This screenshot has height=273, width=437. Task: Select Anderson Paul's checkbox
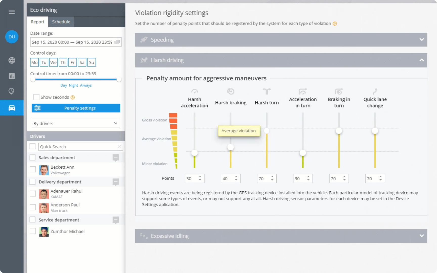[x=33, y=207]
